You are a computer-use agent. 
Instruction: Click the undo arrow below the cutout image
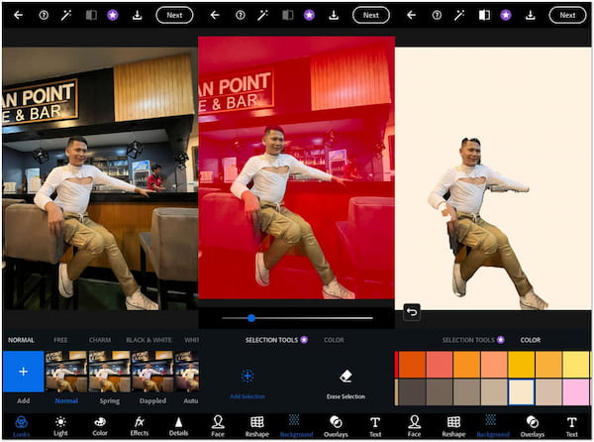point(411,311)
